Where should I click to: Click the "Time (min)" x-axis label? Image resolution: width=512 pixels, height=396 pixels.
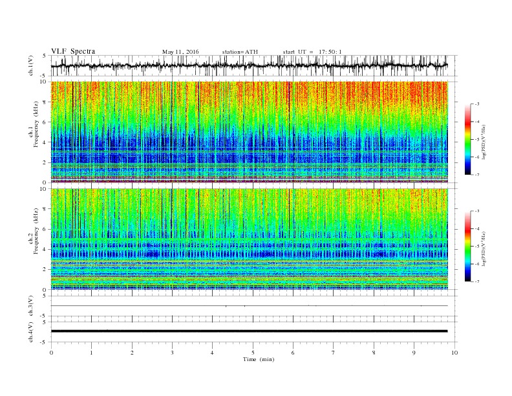259,359
